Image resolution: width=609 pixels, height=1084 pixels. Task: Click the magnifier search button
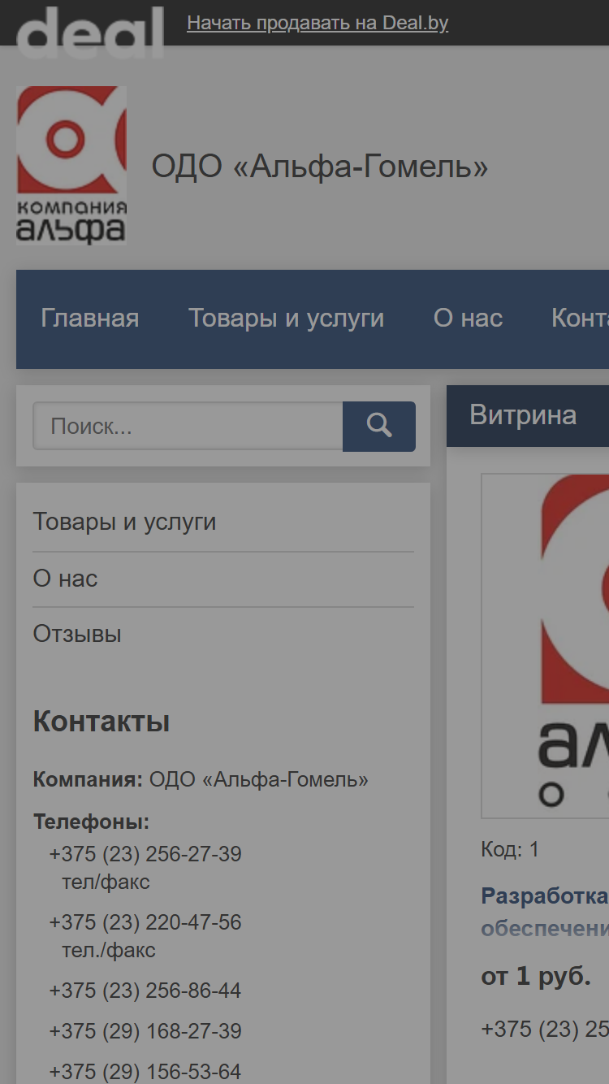[379, 426]
